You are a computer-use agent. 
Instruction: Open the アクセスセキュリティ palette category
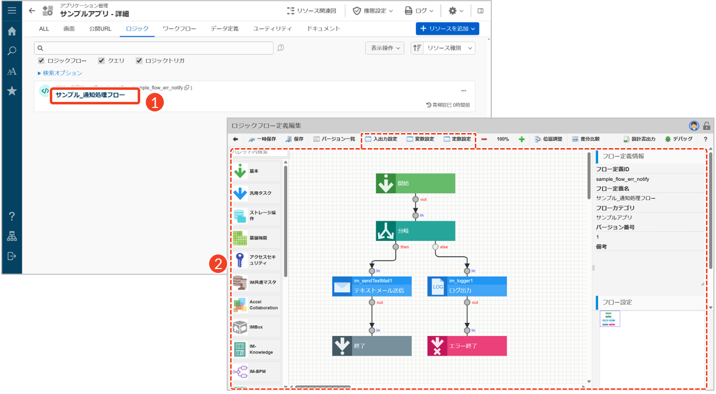[x=256, y=259]
